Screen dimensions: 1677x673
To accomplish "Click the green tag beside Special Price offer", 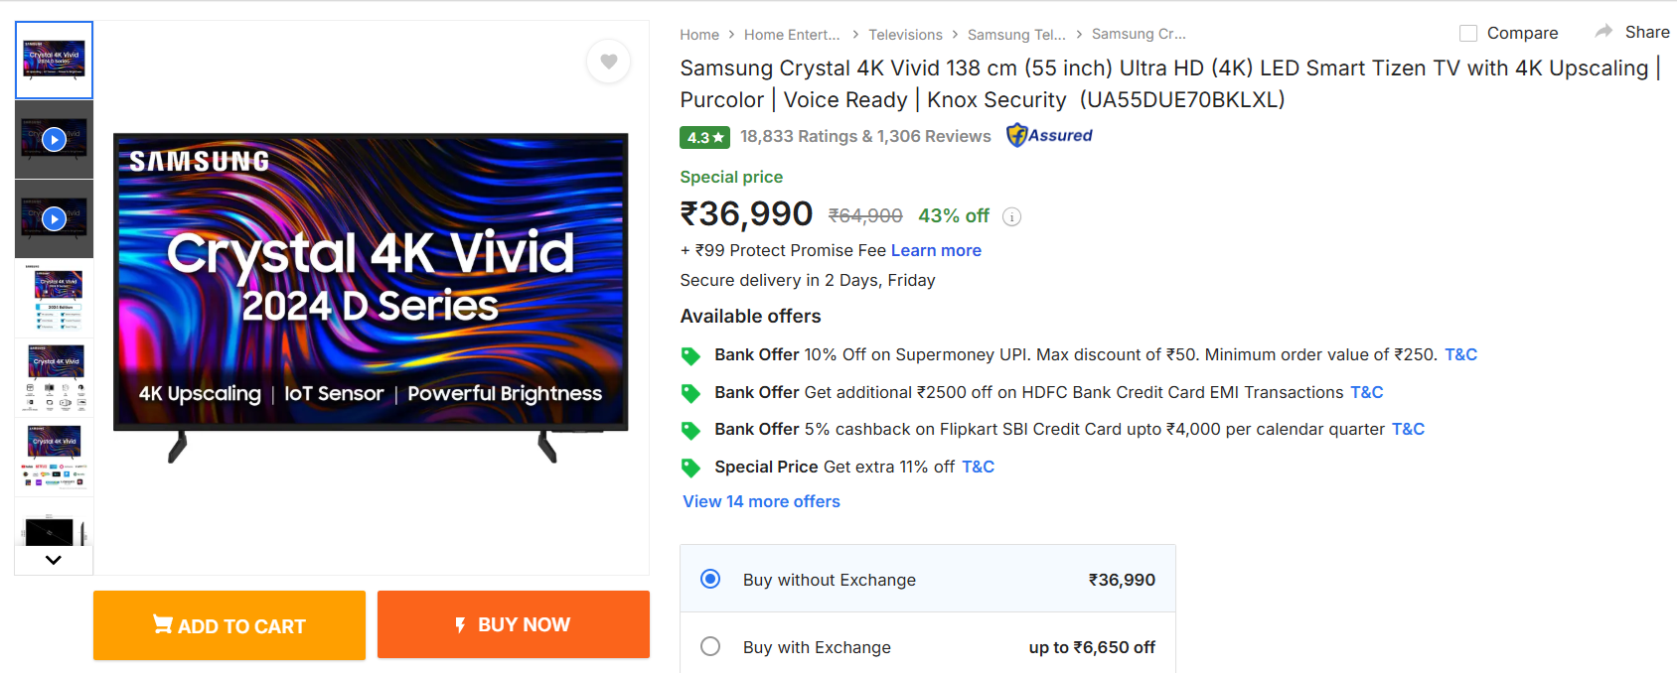I will (x=690, y=468).
